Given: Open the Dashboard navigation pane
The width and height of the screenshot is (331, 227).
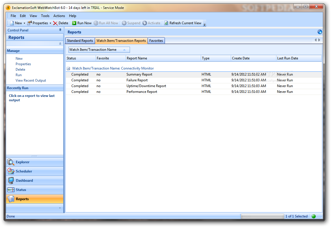Looking at the screenshot, I should [35, 181].
